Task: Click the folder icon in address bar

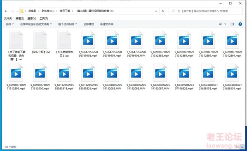Action: point(22,11)
